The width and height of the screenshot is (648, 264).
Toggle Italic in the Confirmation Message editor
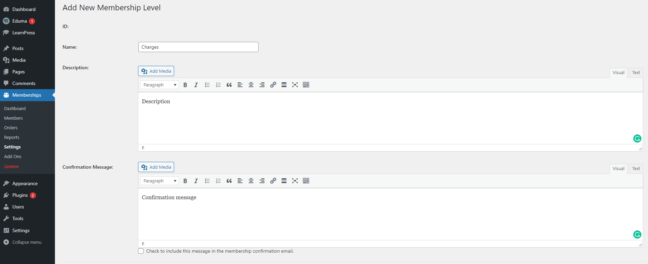[196, 181]
